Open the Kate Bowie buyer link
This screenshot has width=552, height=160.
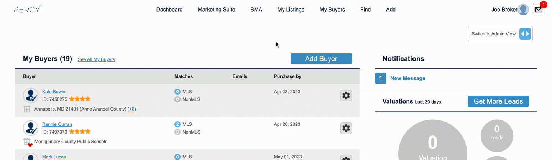pos(54,92)
